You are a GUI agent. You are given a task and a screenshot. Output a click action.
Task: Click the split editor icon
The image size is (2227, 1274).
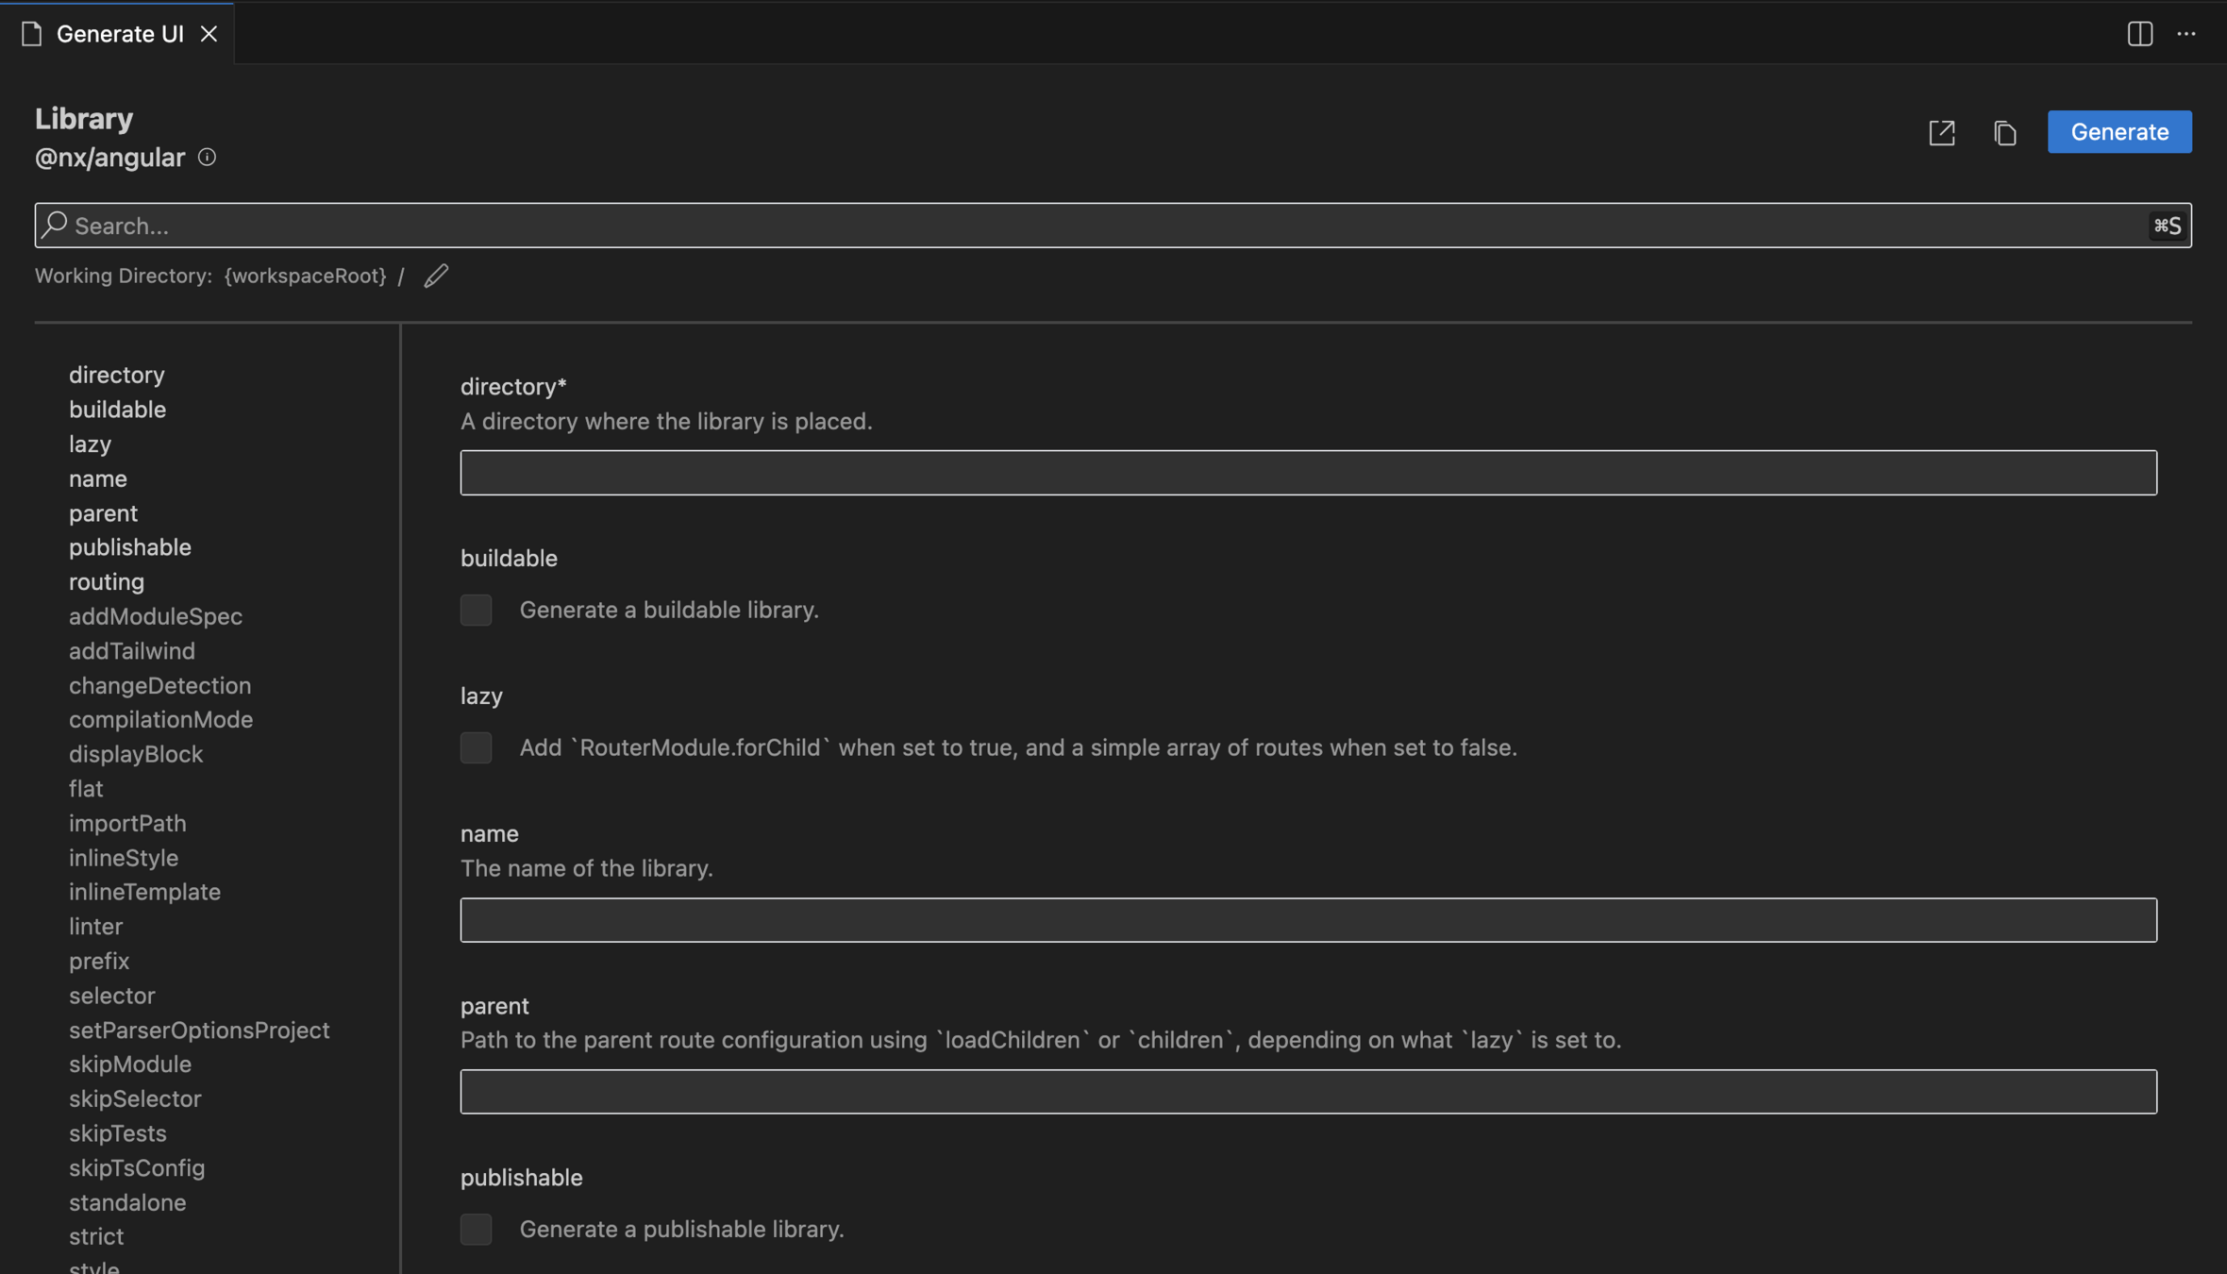tap(2139, 34)
